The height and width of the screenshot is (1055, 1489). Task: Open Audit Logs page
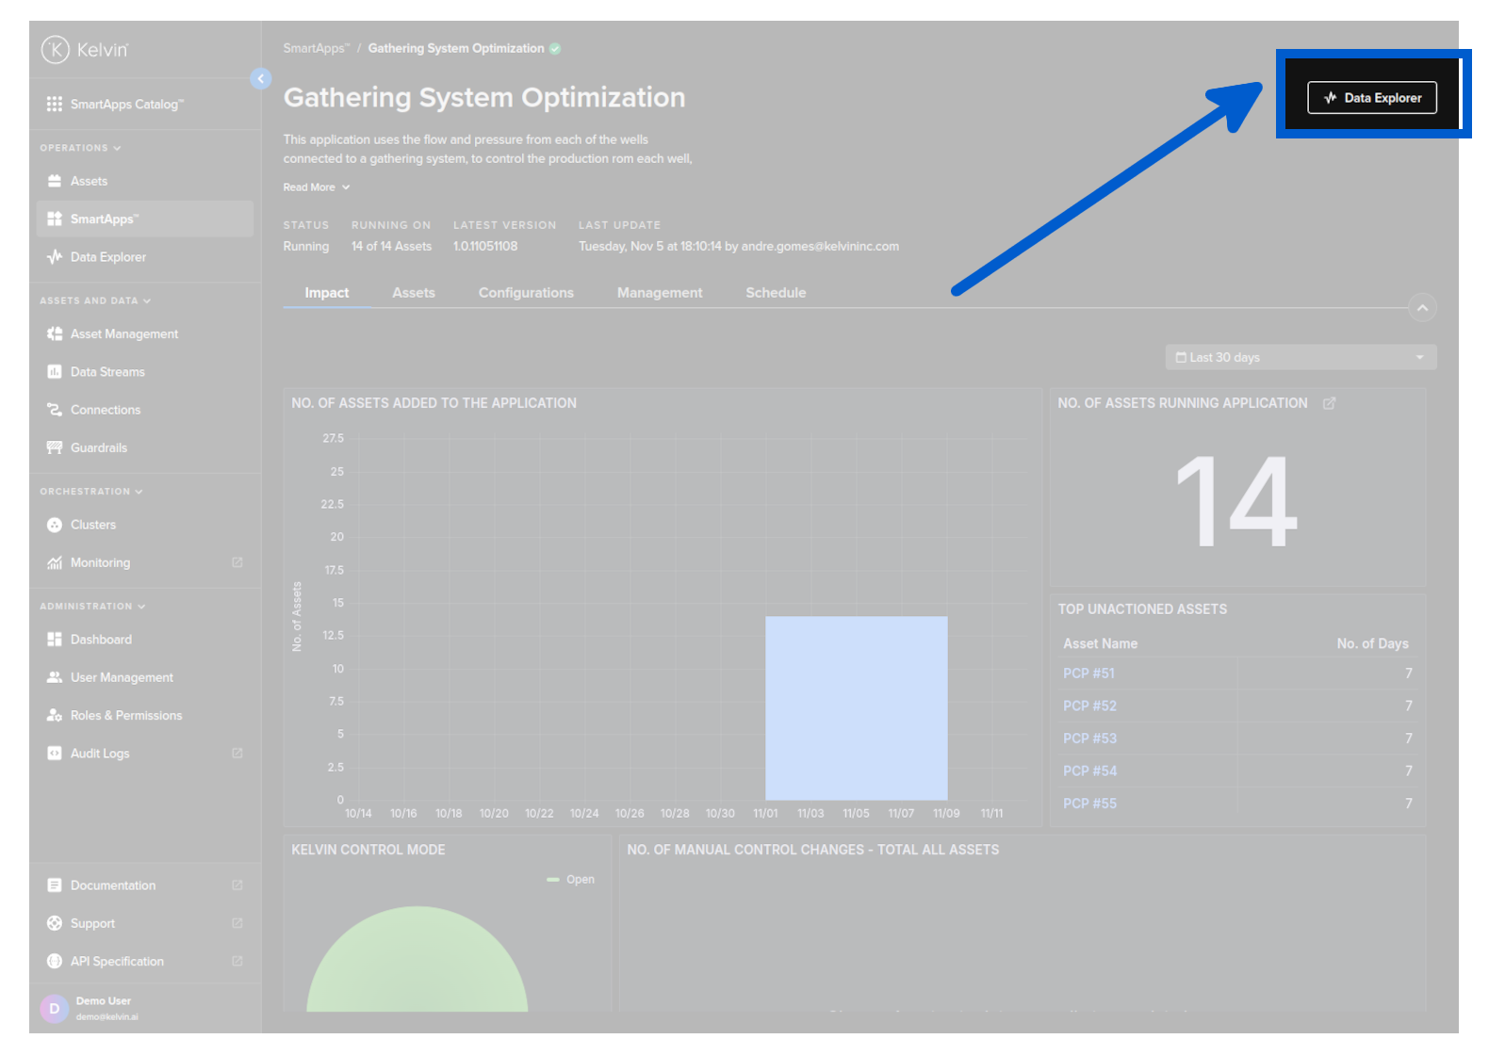(100, 754)
